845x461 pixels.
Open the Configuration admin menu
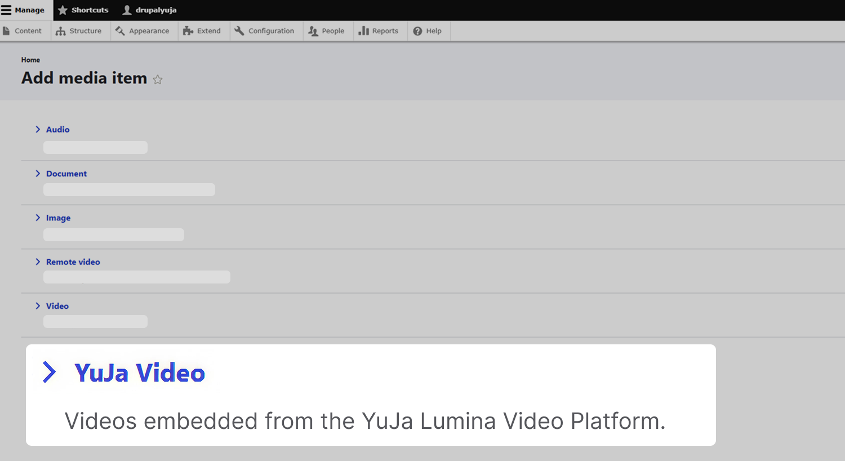[x=265, y=31]
